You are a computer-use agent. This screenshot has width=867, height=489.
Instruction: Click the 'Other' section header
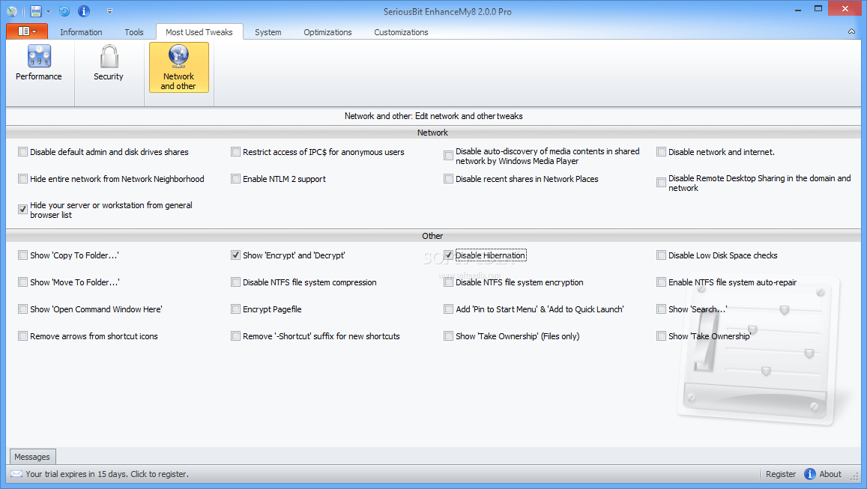click(433, 236)
